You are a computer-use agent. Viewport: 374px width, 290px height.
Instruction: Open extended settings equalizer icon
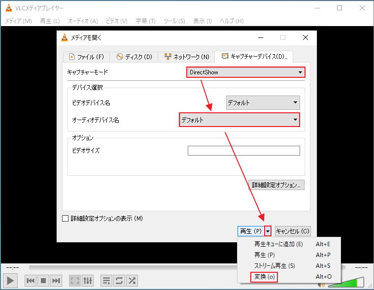click(88, 281)
